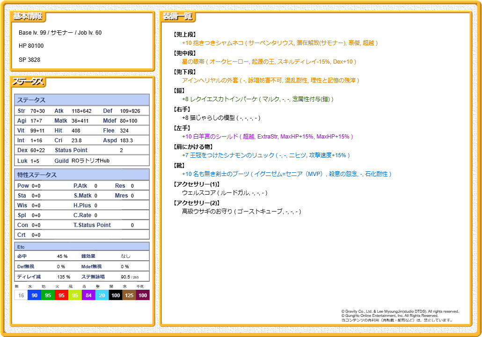Screen dimensions: 482x337
Task: Select the brown 念 resistance cell 125
Action: tap(129, 295)
